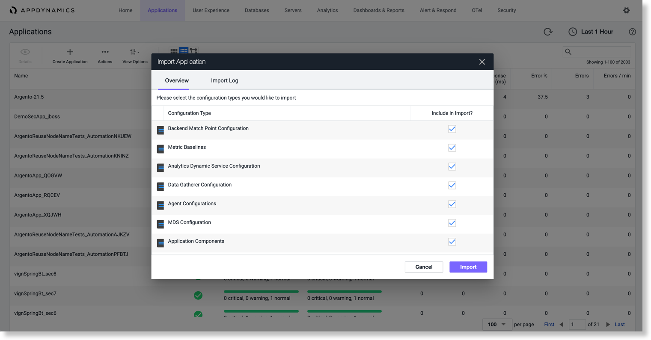The height and width of the screenshot is (340, 651).
Task: Sort by Configuration Type column header
Action: click(189, 113)
